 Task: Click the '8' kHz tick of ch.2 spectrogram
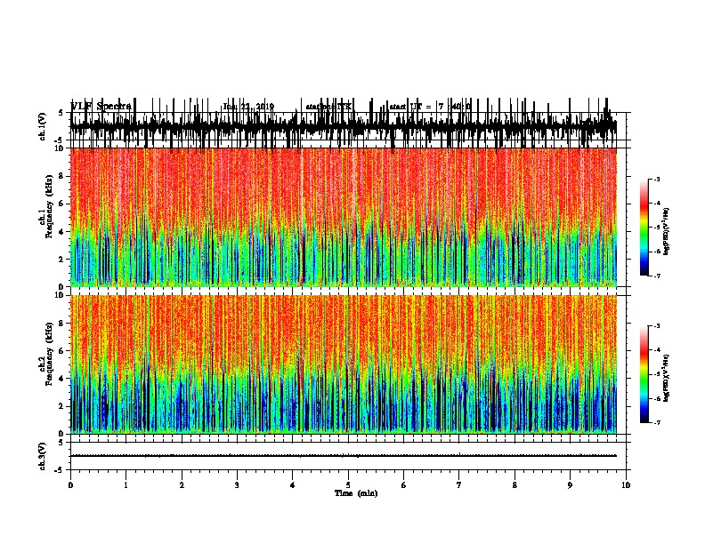pyautogui.click(x=62, y=324)
